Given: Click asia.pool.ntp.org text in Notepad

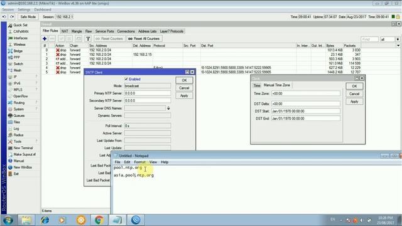Looking at the screenshot, I should pos(134,175).
